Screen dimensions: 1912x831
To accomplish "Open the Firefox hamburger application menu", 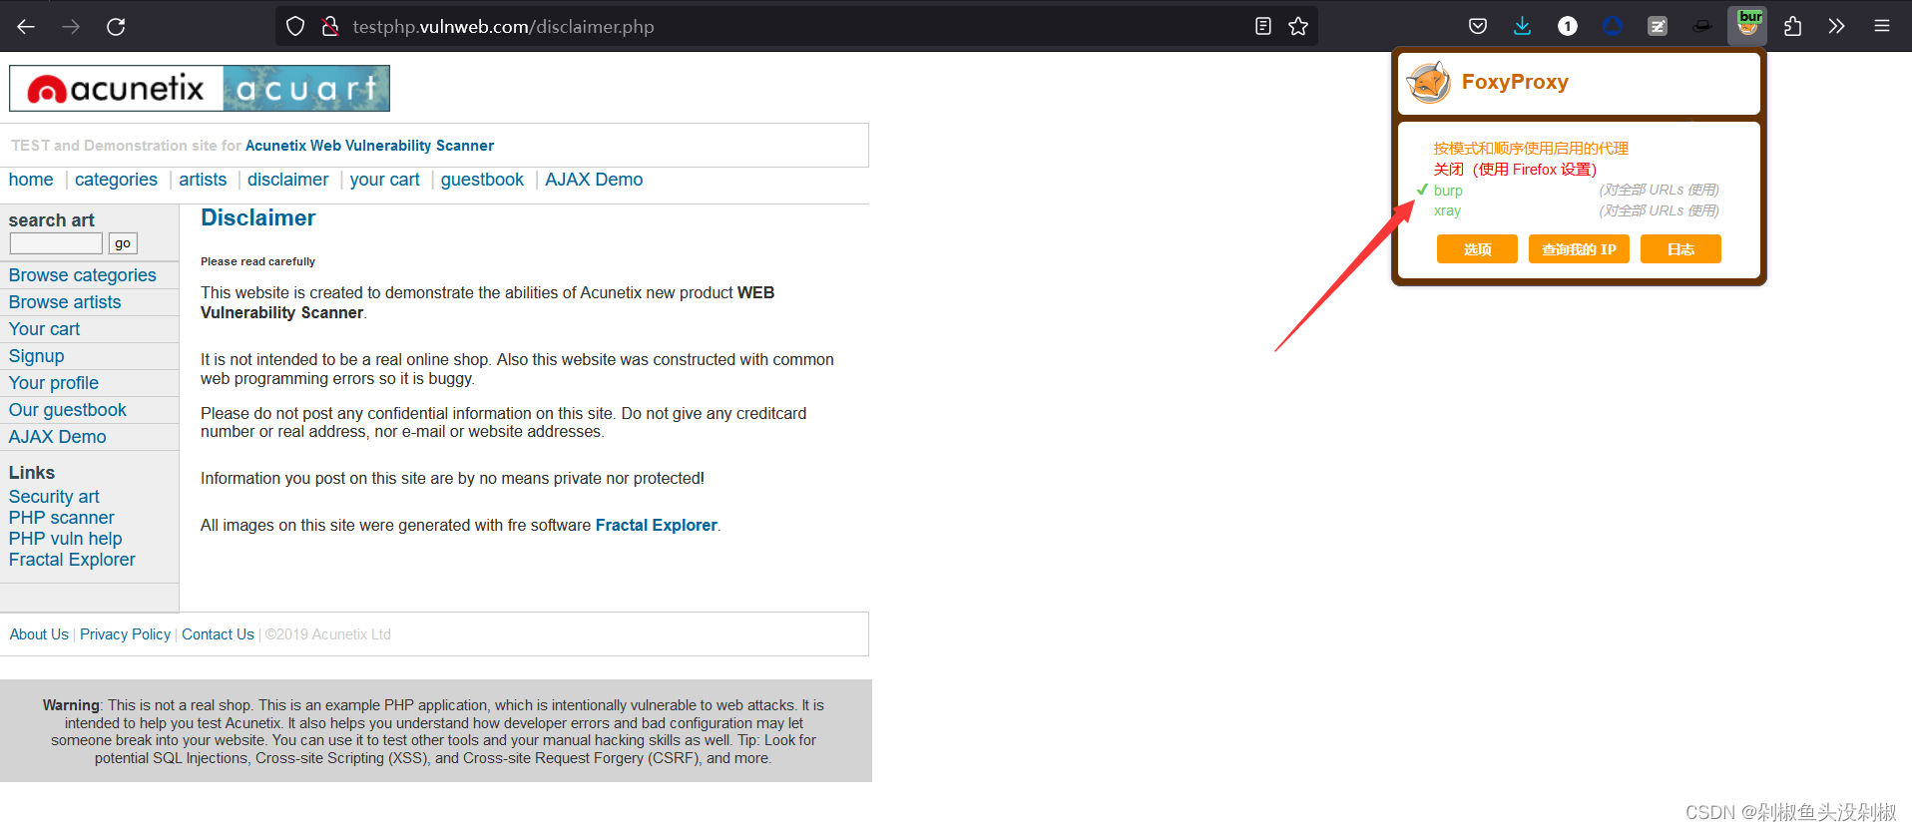I will (1882, 27).
